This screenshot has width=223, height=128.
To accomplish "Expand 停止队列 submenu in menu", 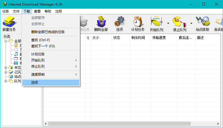I will (76, 66).
